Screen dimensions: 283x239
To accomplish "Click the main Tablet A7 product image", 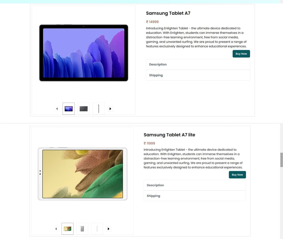I will point(84,53).
